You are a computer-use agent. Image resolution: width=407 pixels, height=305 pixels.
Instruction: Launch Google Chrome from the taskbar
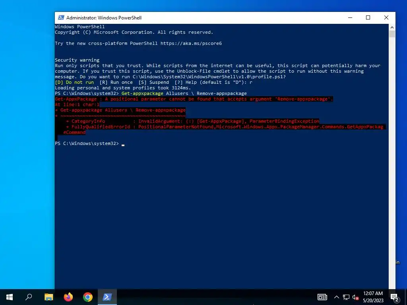pyautogui.click(x=88, y=297)
